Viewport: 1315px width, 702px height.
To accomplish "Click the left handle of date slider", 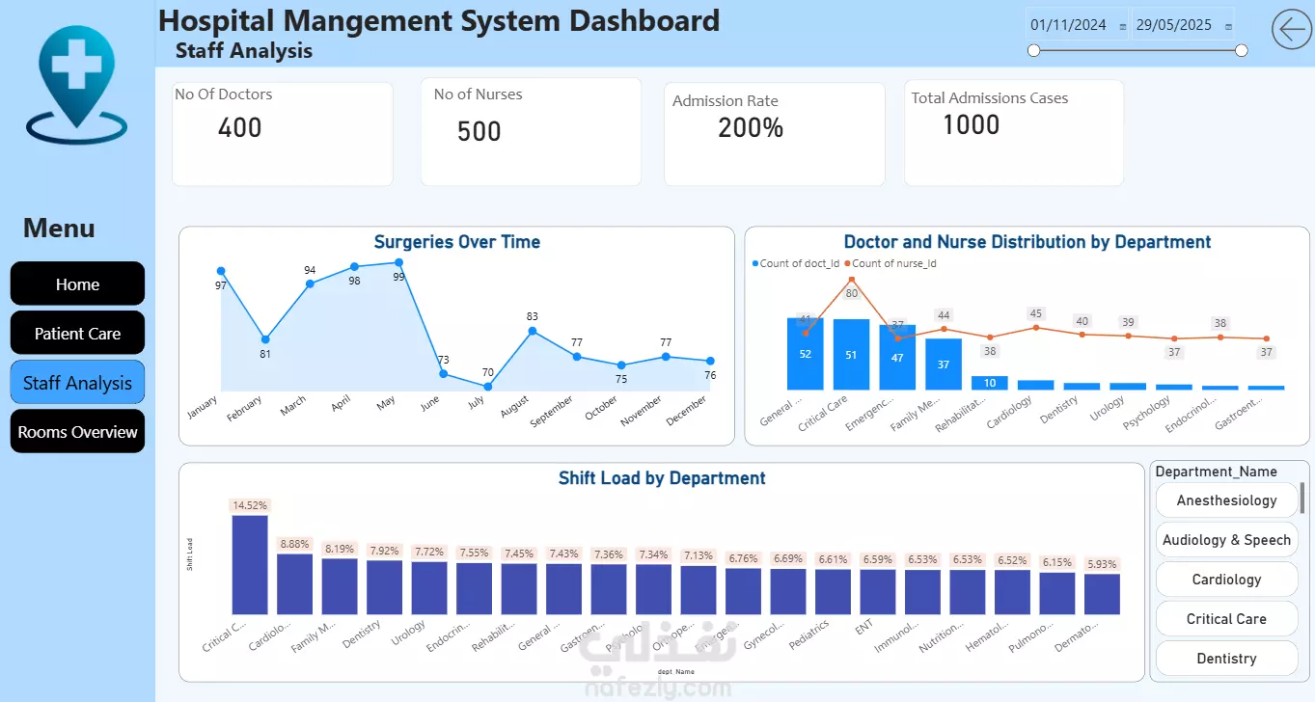I will pyautogui.click(x=1034, y=50).
